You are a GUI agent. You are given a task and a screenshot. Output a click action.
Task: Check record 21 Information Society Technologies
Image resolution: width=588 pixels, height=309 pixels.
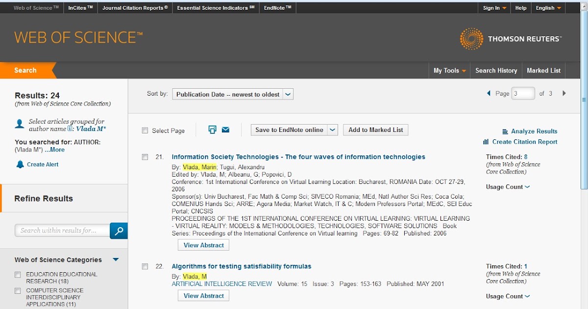(145, 157)
